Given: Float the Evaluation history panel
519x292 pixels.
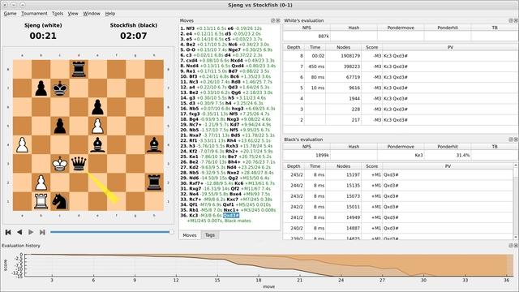Looking at the screenshot, I should (x=511, y=246).
